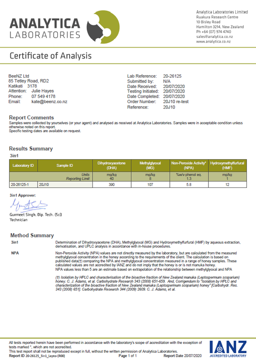The image size is (256, 363).
Task: Click the Report Comments heading
Action: (31, 118)
